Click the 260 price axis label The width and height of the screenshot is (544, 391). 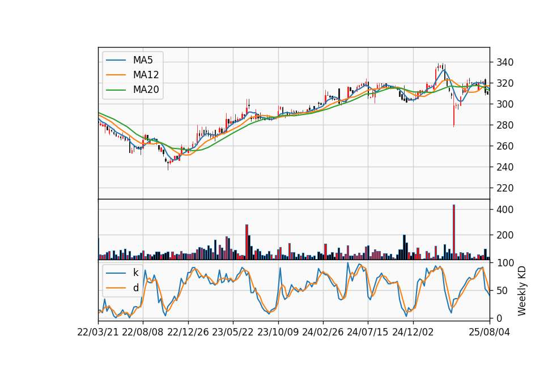pyautogui.click(x=505, y=146)
